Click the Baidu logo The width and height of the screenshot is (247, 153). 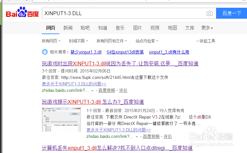22,12
